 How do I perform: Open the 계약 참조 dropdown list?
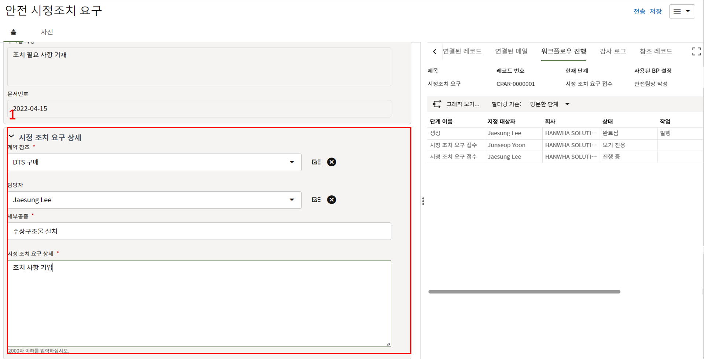(x=292, y=162)
